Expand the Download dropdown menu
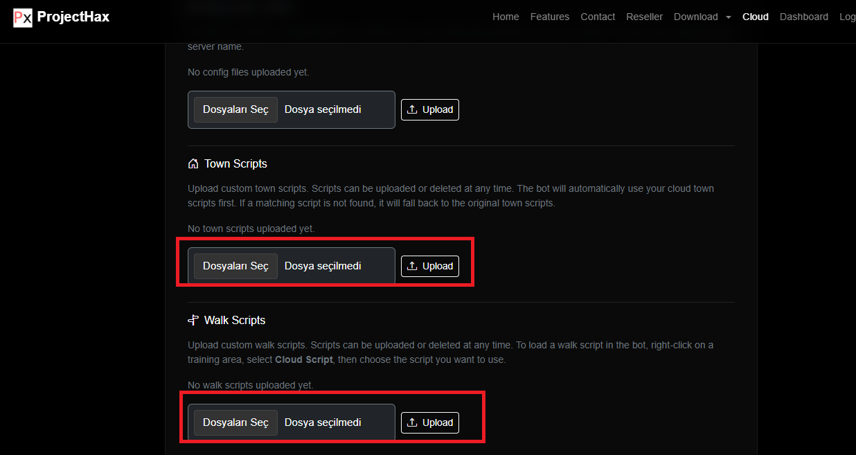Image resolution: width=856 pixels, height=455 pixels. pos(702,17)
